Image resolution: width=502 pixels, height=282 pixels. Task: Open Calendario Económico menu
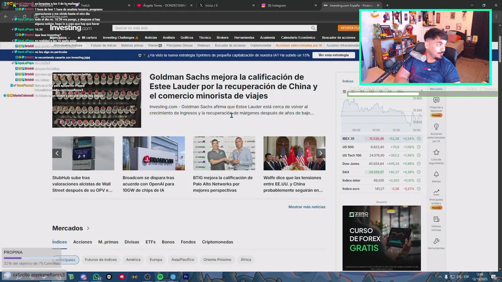point(298,38)
